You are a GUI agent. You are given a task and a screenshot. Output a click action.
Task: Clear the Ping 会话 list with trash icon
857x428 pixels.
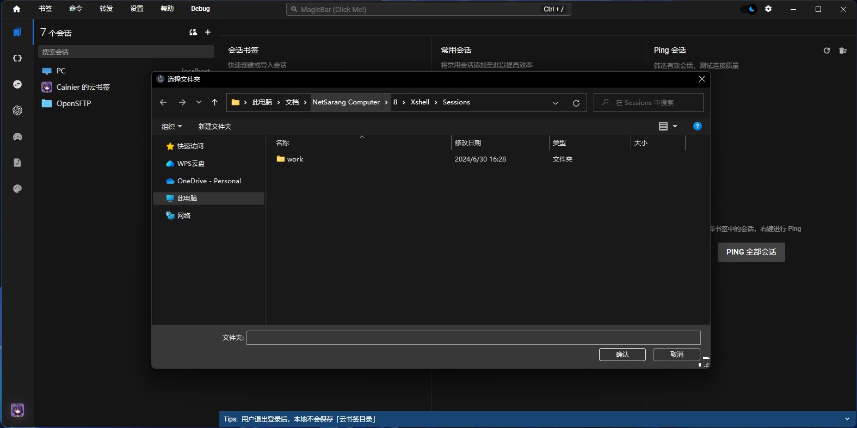pyautogui.click(x=843, y=51)
